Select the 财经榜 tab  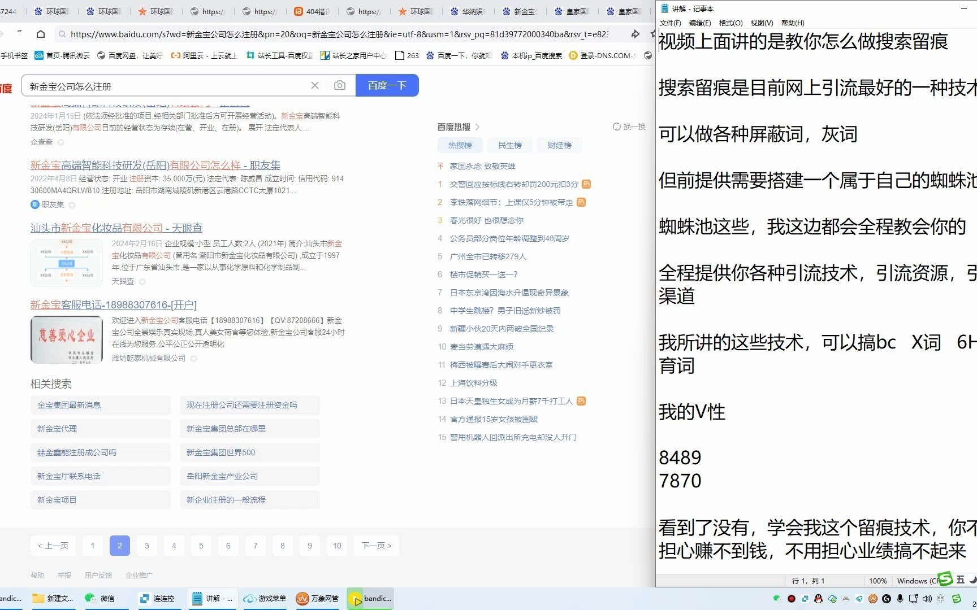559,145
